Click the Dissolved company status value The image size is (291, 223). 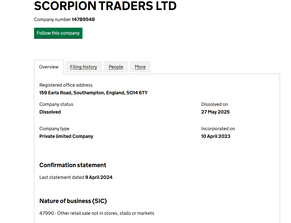click(x=50, y=112)
